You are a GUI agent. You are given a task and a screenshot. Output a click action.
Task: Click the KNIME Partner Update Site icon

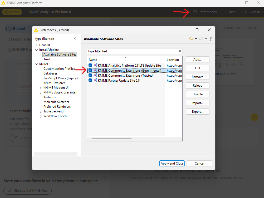(x=95, y=80)
